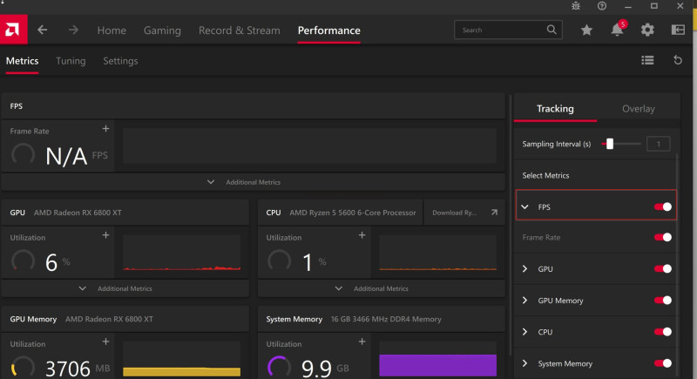697x379 pixels.
Task: Click the 'AMD Radeon RX 6800 XT' GPU label
Action: coord(78,213)
